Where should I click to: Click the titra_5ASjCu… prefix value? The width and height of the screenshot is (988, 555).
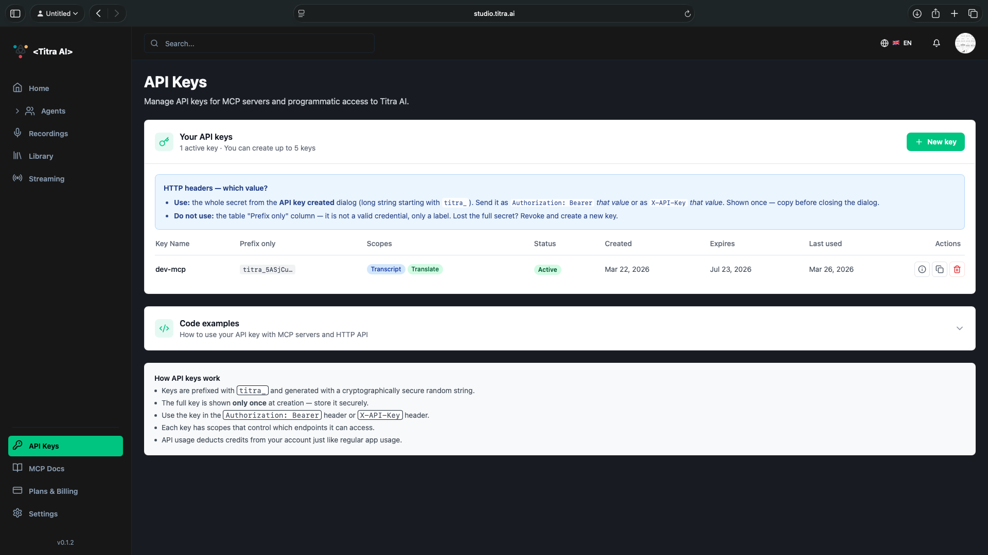click(x=267, y=270)
